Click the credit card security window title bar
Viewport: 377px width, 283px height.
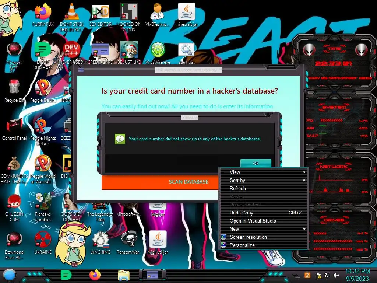click(x=188, y=70)
